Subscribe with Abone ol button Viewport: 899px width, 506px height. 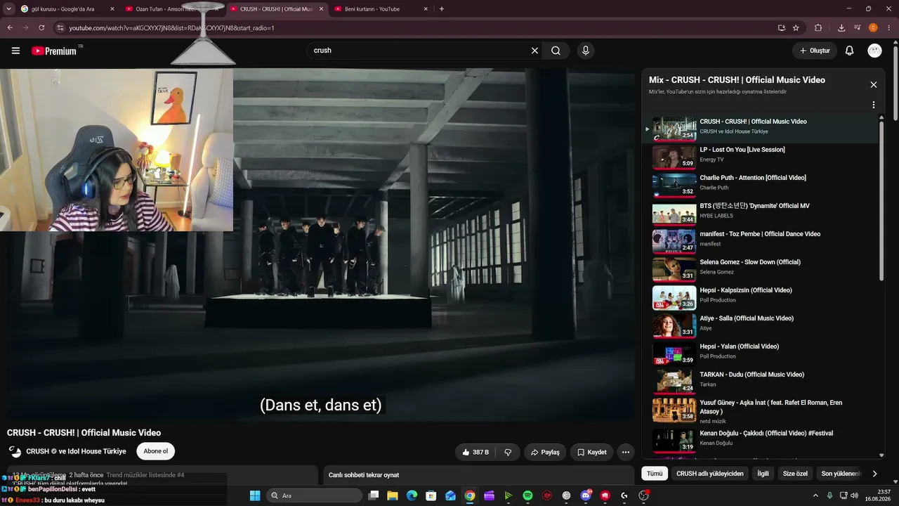pyautogui.click(x=156, y=451)
